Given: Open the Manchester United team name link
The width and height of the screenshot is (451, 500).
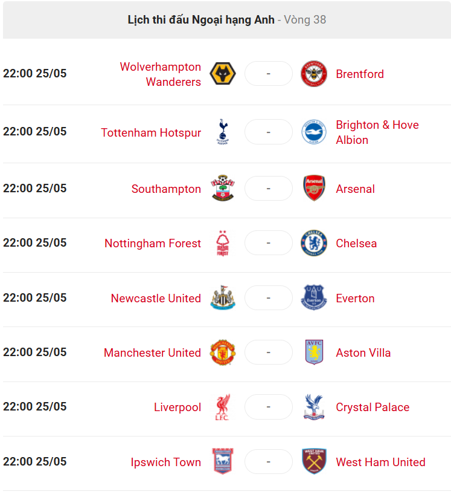Looking at the screenshot, I should [x=152, y=352].
